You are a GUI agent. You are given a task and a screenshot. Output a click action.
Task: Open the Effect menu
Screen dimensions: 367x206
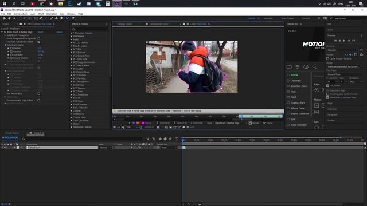[41, 14]
